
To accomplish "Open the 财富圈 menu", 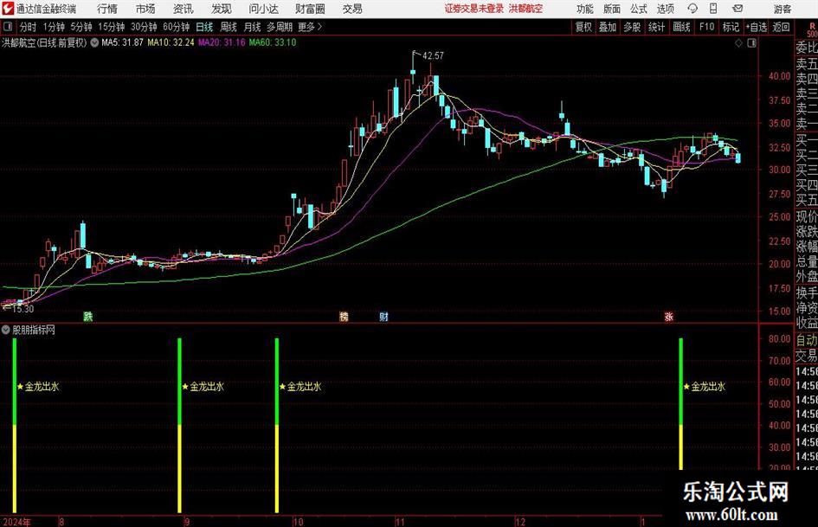I will pyautogui.click(x=310, y=9).
